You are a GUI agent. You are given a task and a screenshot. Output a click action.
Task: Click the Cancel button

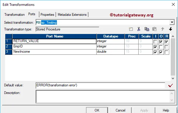121,110
